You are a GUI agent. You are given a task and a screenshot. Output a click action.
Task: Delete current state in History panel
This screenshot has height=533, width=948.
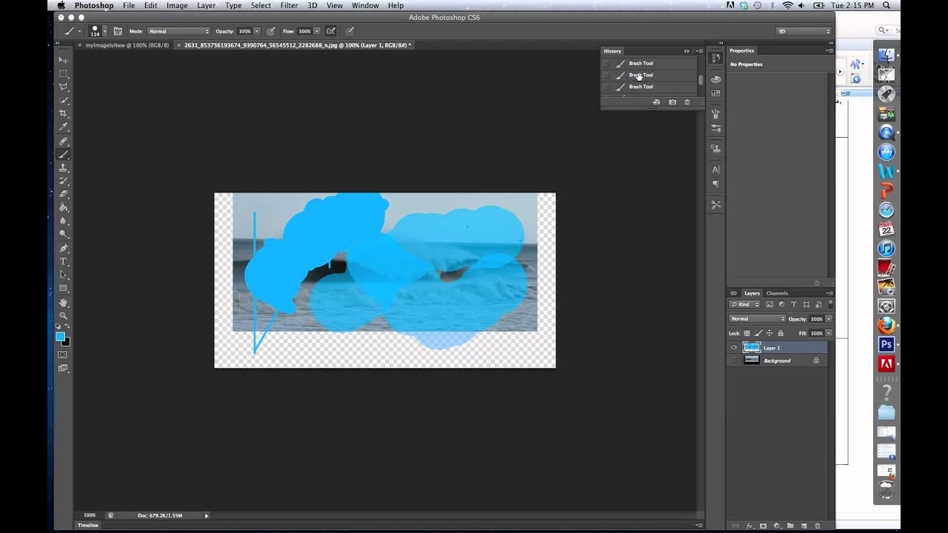687,102
